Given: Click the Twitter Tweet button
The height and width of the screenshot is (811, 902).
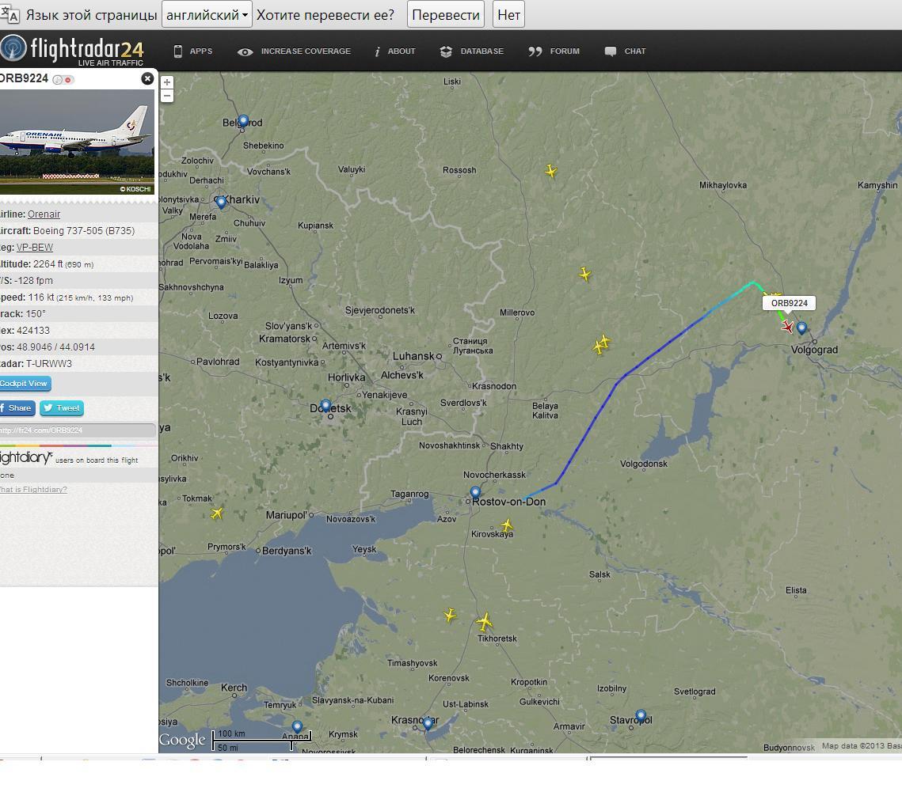Looking at the screenshot, I should (62, 408).
